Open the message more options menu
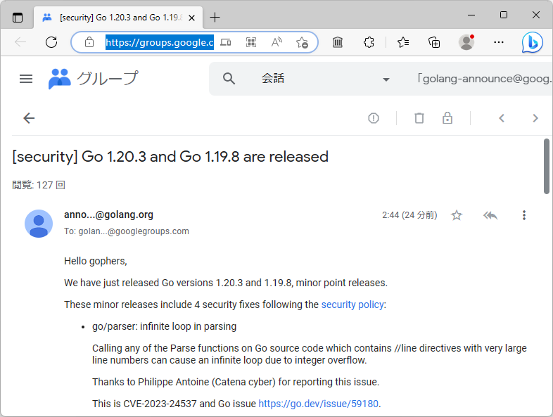The width and height of the screenshot is (553, 417). click(x=524, y=215)
